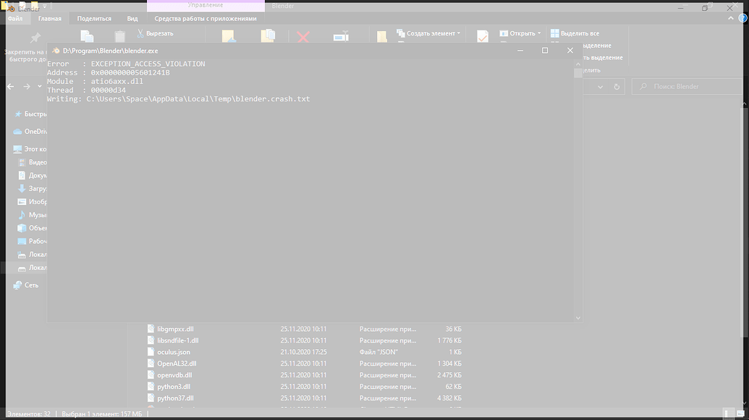Viewport: 749px width, 420px height.
Task: Click console scrollbar down arrow
Action: [x=578, y=318]
